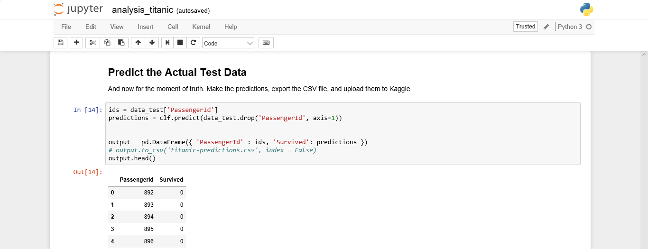648x249 pixels.
Task: Click the Jupyter logo
Action: coord(78,9)
